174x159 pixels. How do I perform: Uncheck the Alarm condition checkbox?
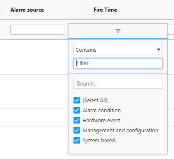click(x=77, y=110)
